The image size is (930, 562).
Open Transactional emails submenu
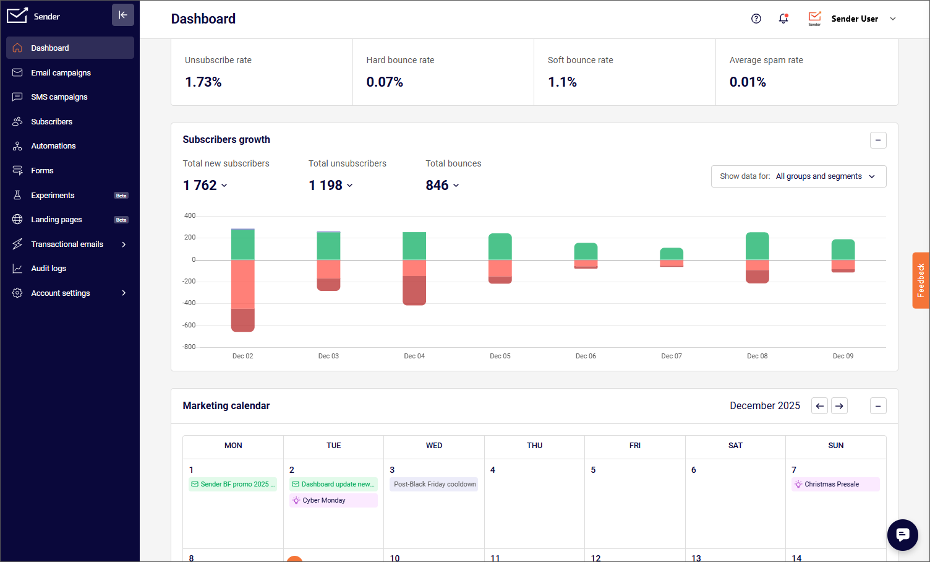tap(67, 244)
